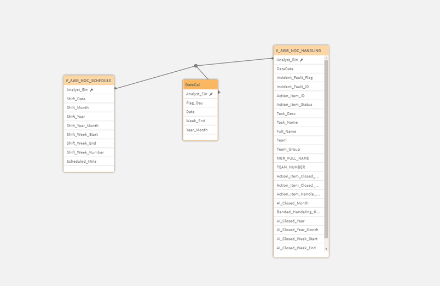This screenshot has width=440, height=286.
Task: Select Analyst_Ein in the DateCal table
Action: (200, 94)
